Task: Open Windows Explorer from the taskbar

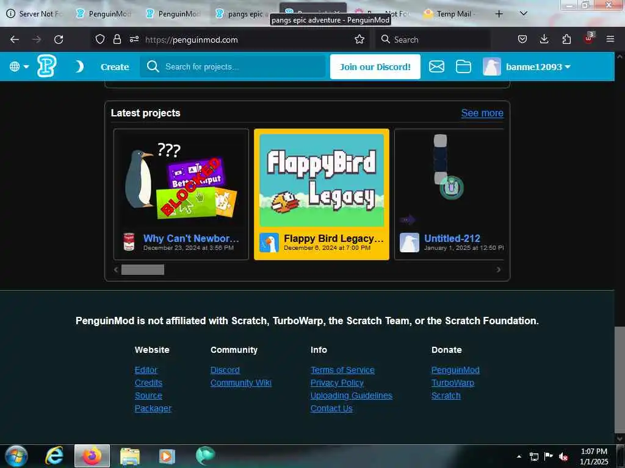Action: click(x=130, y=456)
